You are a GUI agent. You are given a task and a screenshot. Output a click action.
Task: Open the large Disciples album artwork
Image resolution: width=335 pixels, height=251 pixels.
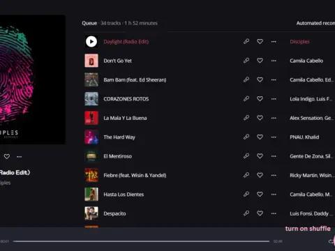33,79
